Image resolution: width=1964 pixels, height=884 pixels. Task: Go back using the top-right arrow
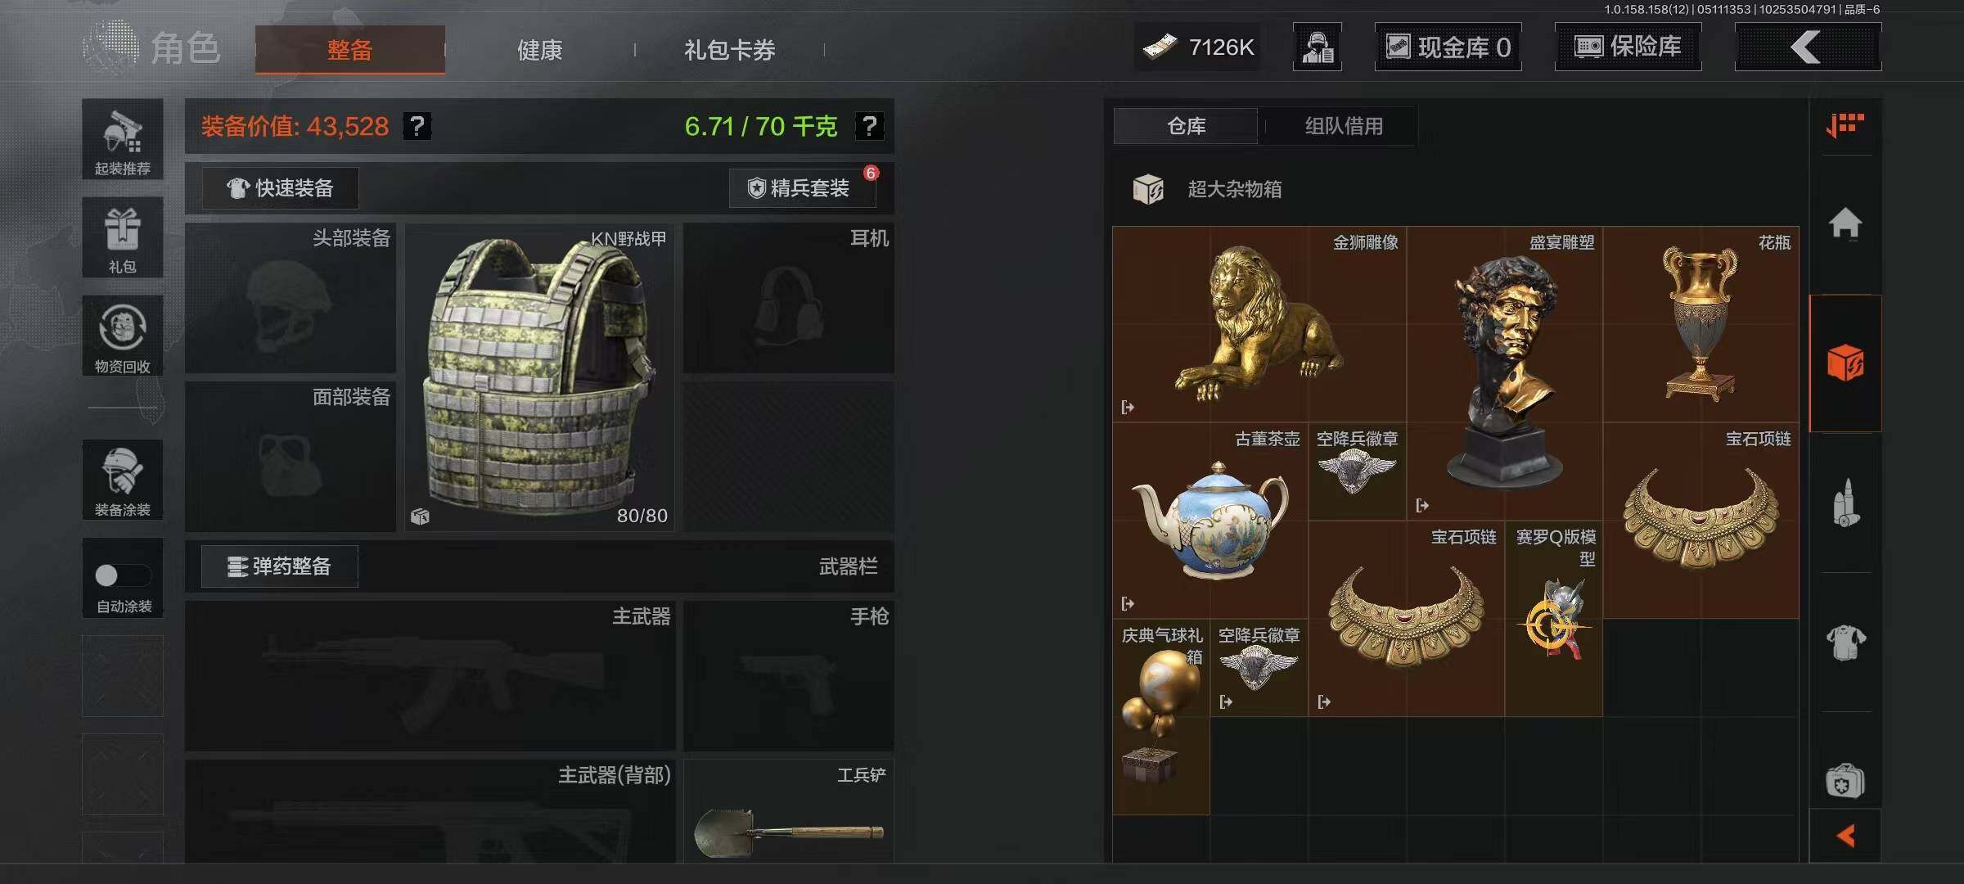click(x=1808, y=47)
